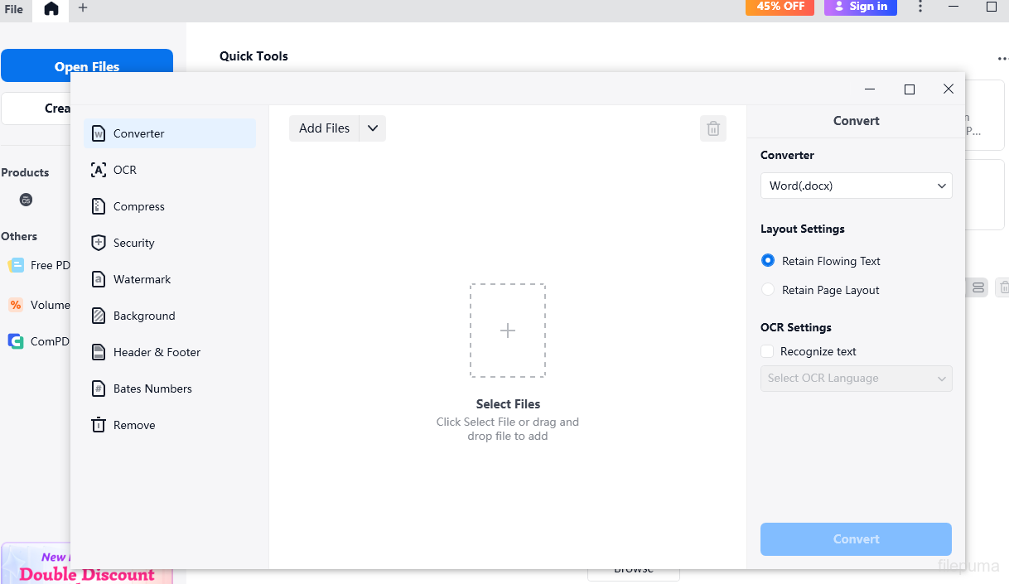
Task: Choose the Security shield icon
Action: click(x=99, y=243)
